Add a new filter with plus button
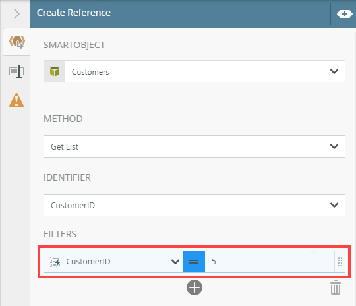The image size is (356, 306). pyautogui.click(x=194, y=288)
